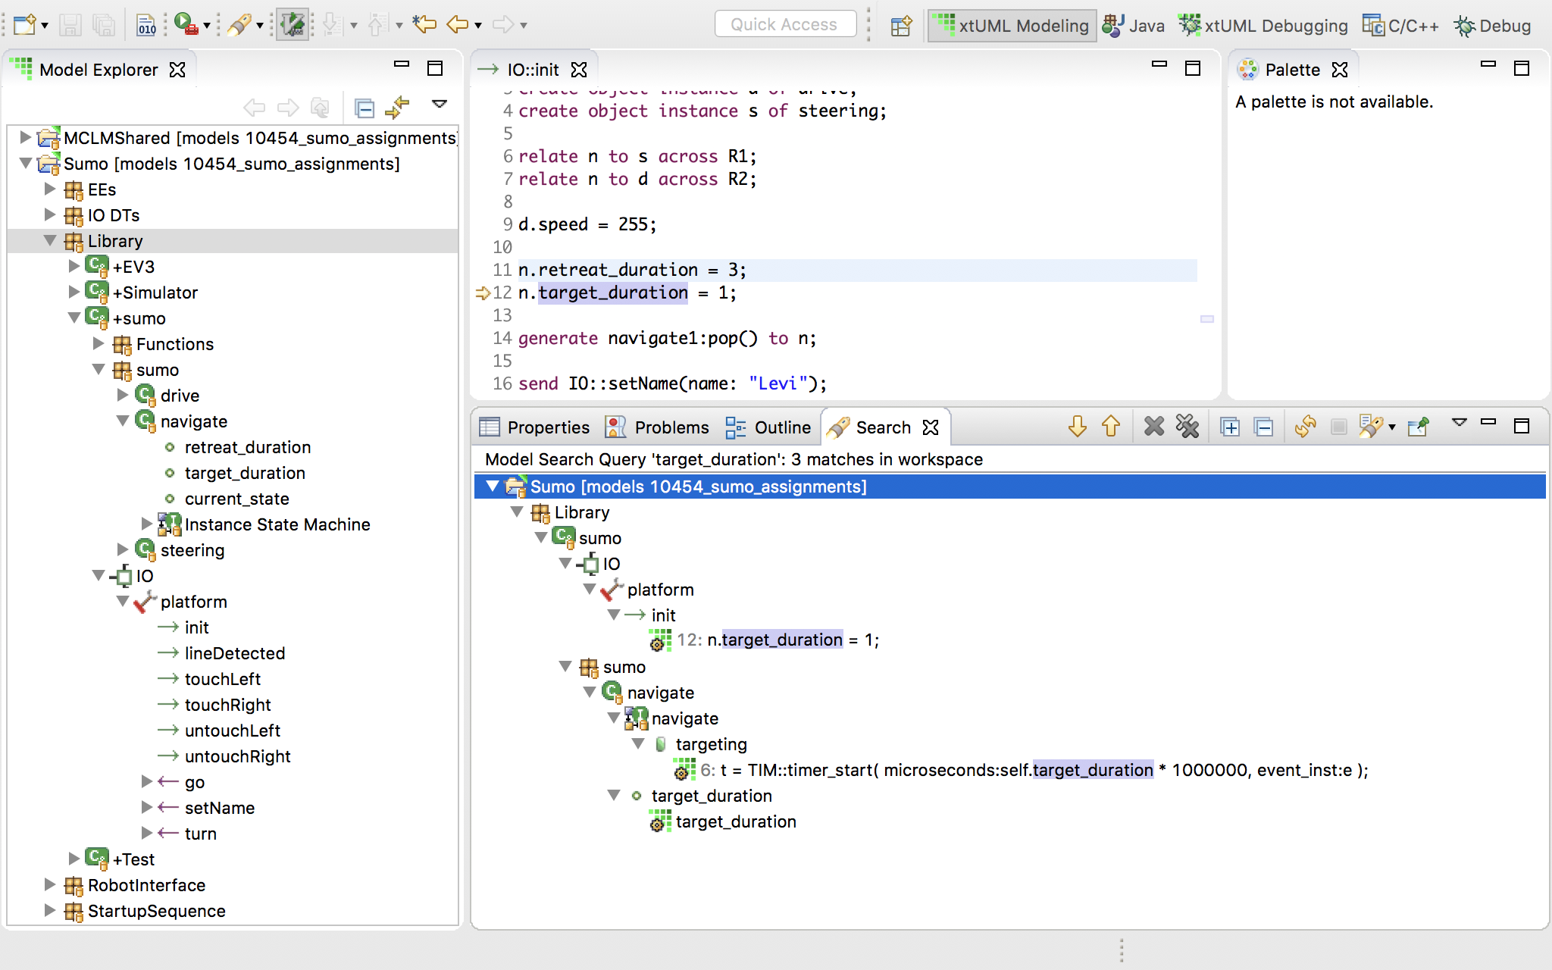Image resolution: width=1552 pixels, height=970 pixels.
Task: Switch to C/C++ perspective
Action: (x=1400, y=26)
